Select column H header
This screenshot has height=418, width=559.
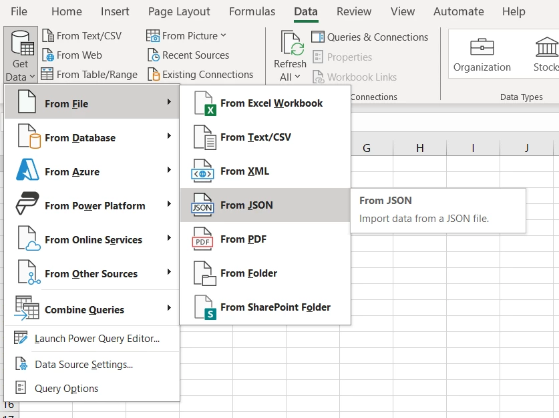tap(420, 148)
